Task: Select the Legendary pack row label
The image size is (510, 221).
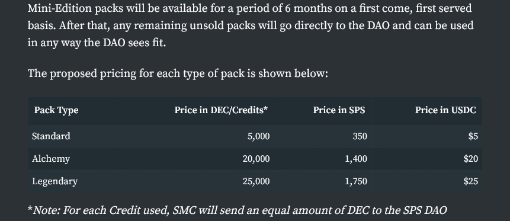Action: [54, 181]
